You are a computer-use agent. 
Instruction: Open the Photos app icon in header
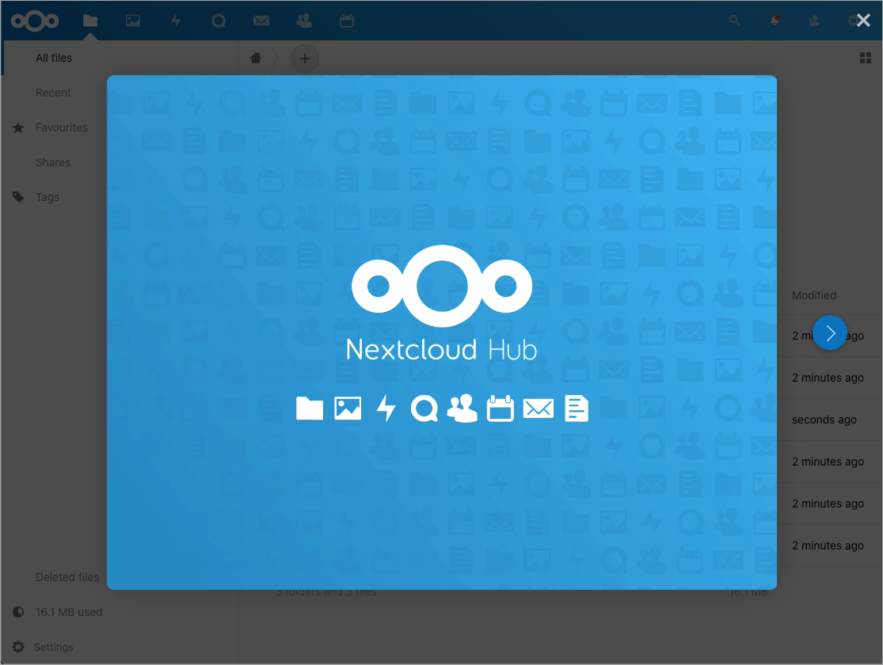pyautogui.click(x=133, y=21)
